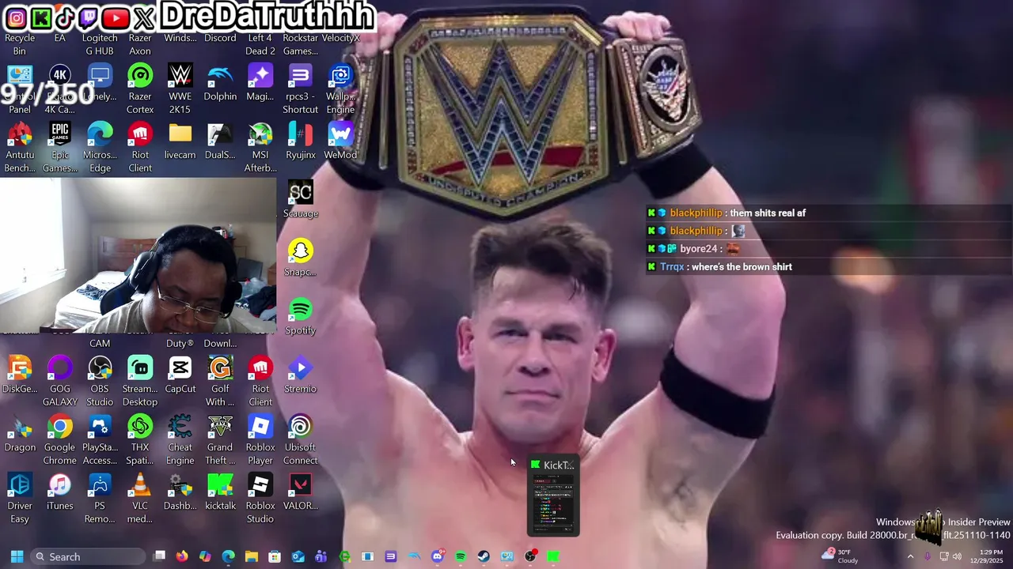Open Driver Easy desktop shortcut

click(x=20, y=498)
